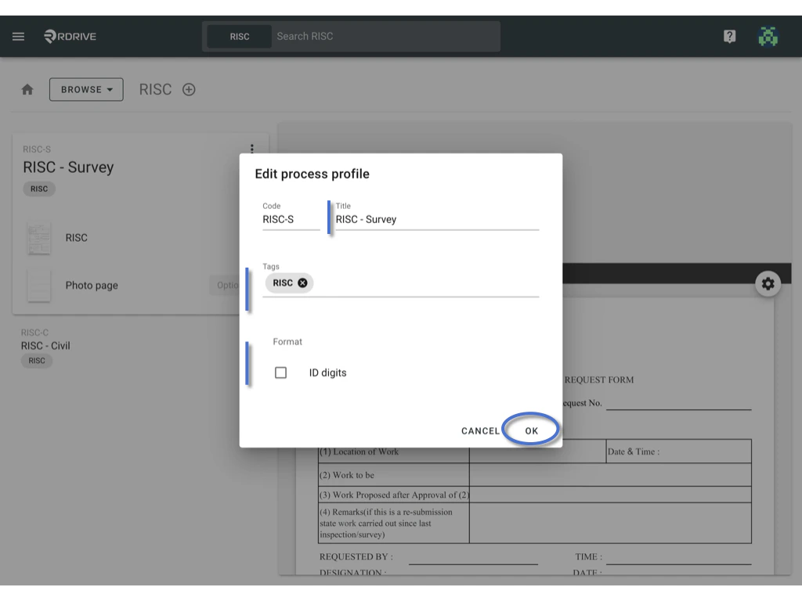
Task: Click the RISC breadcrumb heading
Action: tap(156, 89)
